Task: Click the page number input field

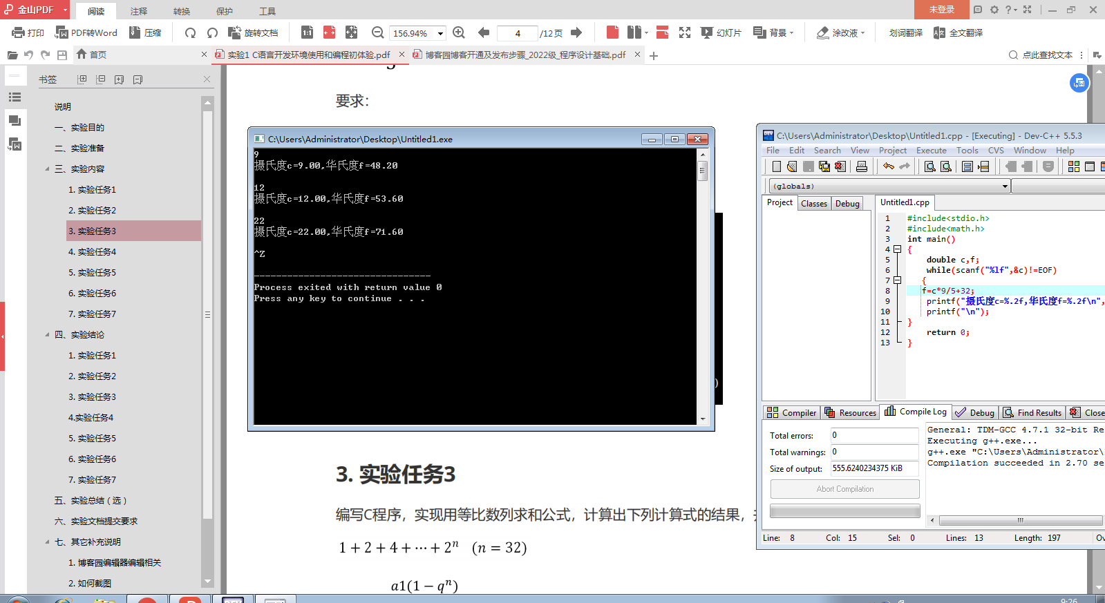Action: 517,33
